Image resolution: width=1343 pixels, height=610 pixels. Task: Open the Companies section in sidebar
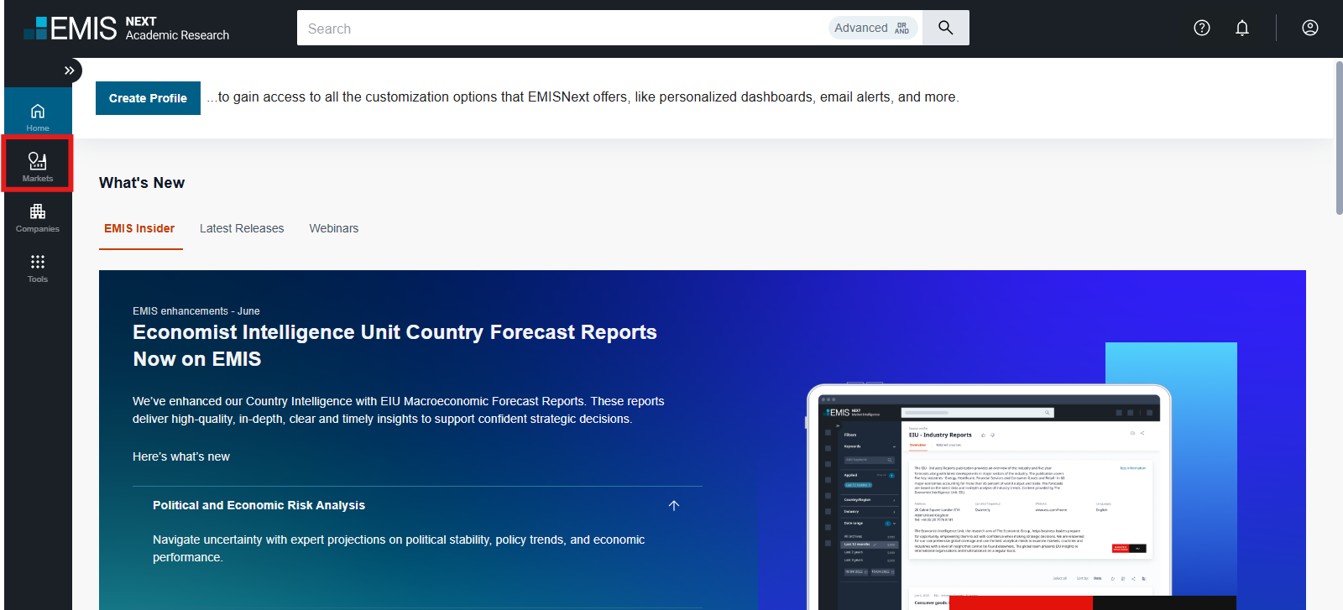point(38,216)
